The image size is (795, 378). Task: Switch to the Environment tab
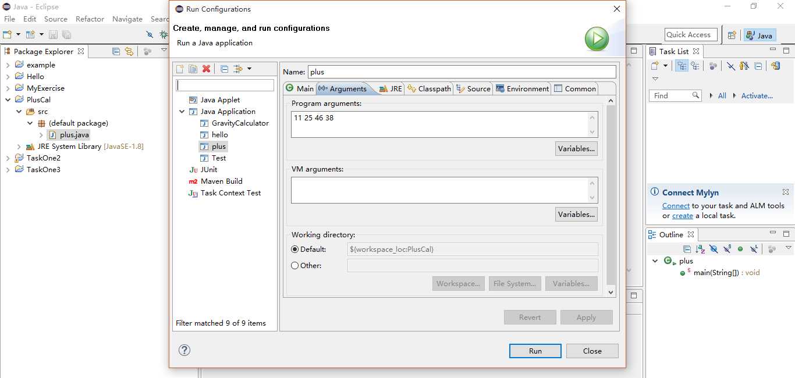[x=522, y=88]
